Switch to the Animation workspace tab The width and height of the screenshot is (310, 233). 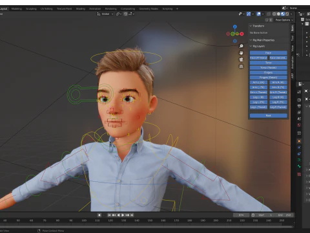[95, 9]
